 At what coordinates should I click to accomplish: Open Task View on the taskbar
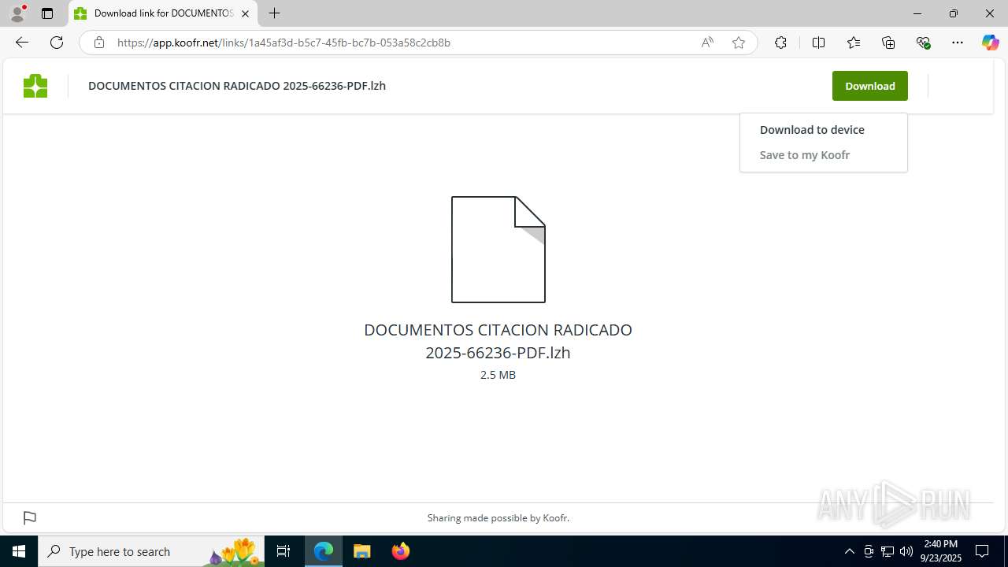(x=283, y=551)
